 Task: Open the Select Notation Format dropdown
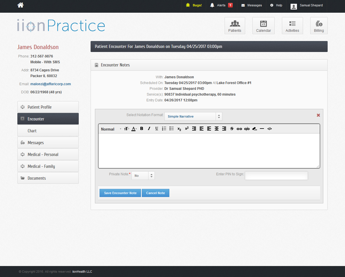[x=193, y=116]
